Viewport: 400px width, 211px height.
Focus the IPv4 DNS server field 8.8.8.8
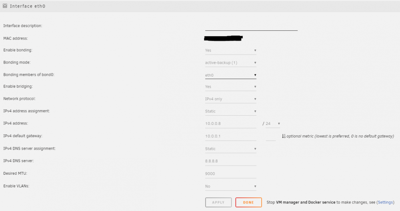pos(231,161)
